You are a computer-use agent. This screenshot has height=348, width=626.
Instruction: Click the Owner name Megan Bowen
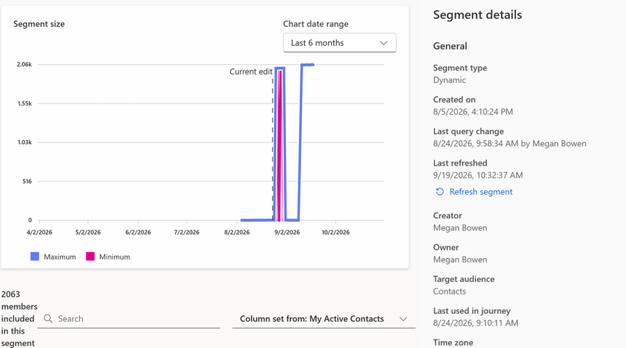pos(460,260)
